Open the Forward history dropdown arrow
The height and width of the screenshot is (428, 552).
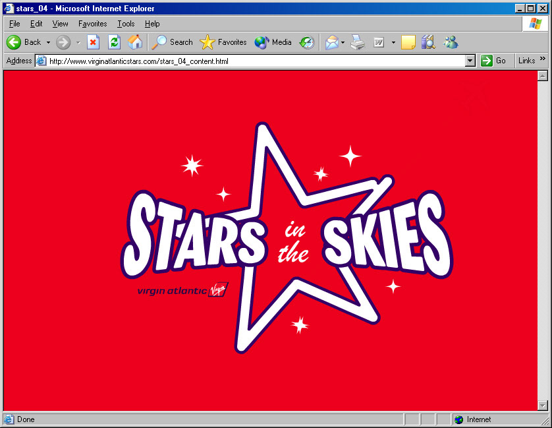tap(78, 43)
